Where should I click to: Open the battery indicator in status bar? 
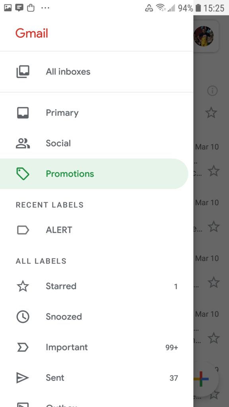point(198,8)
